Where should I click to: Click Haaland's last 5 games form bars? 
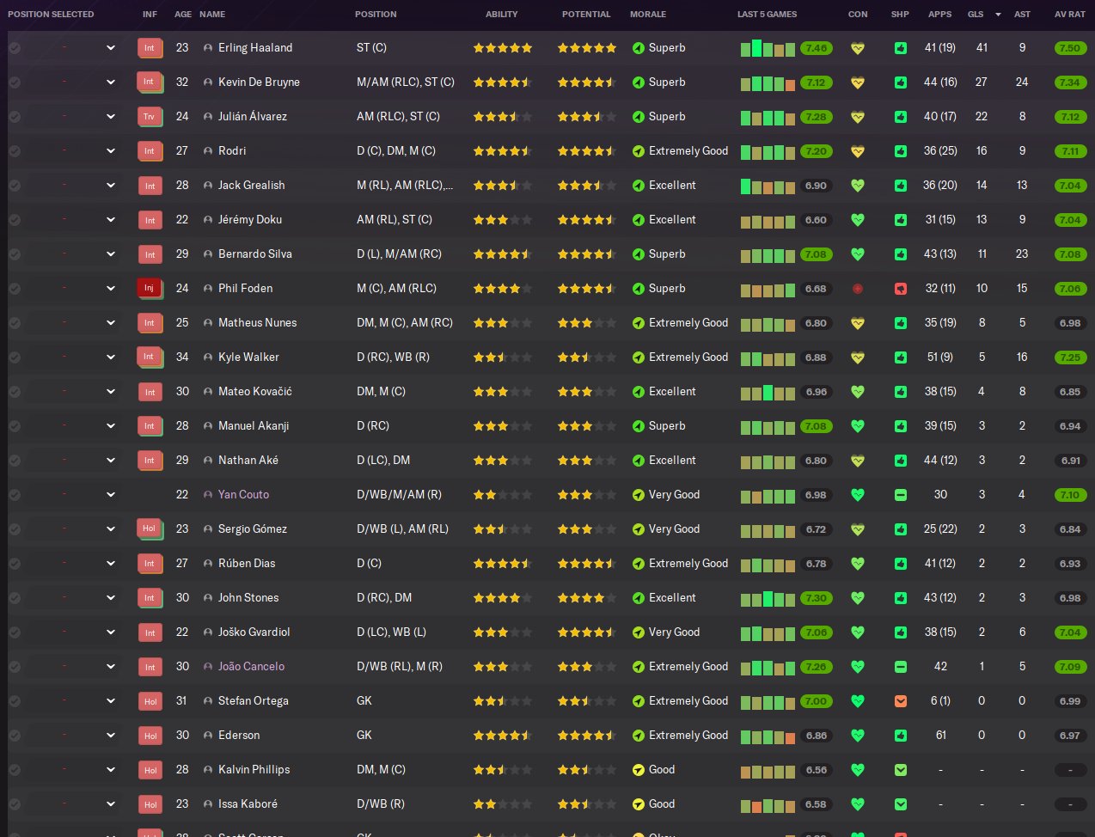(x=768, y=48)
